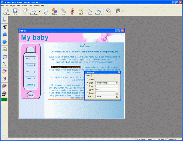Select the image picture tool
Viewport: 183px width, 141px height.
coord(5,49)
